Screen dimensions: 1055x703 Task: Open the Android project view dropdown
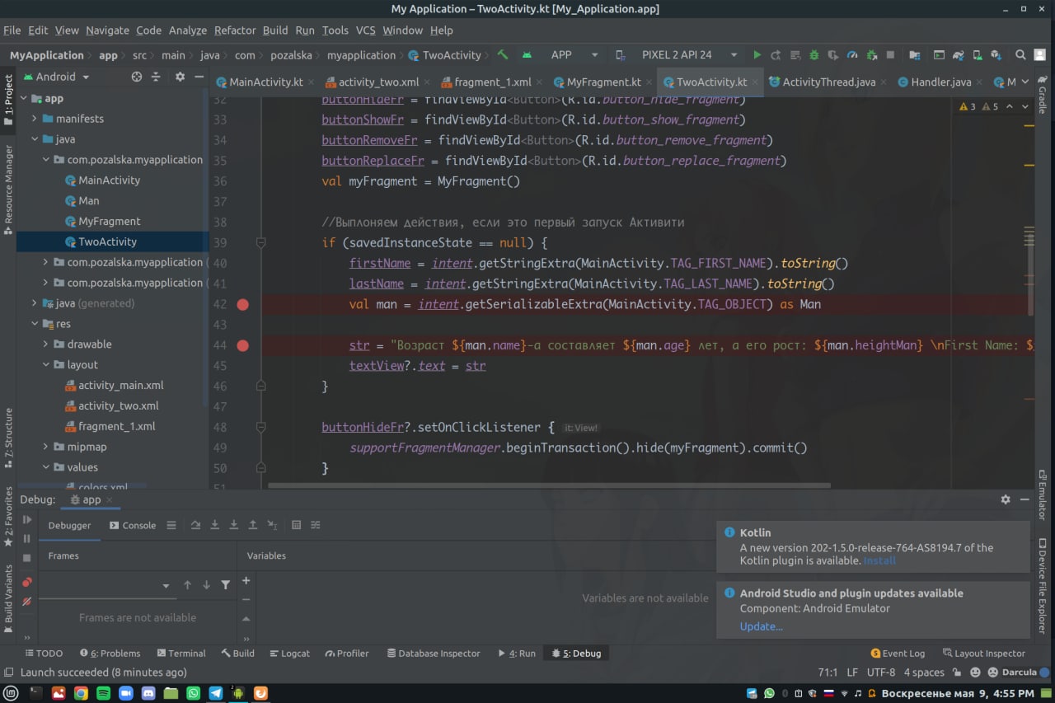click(55, 77)
